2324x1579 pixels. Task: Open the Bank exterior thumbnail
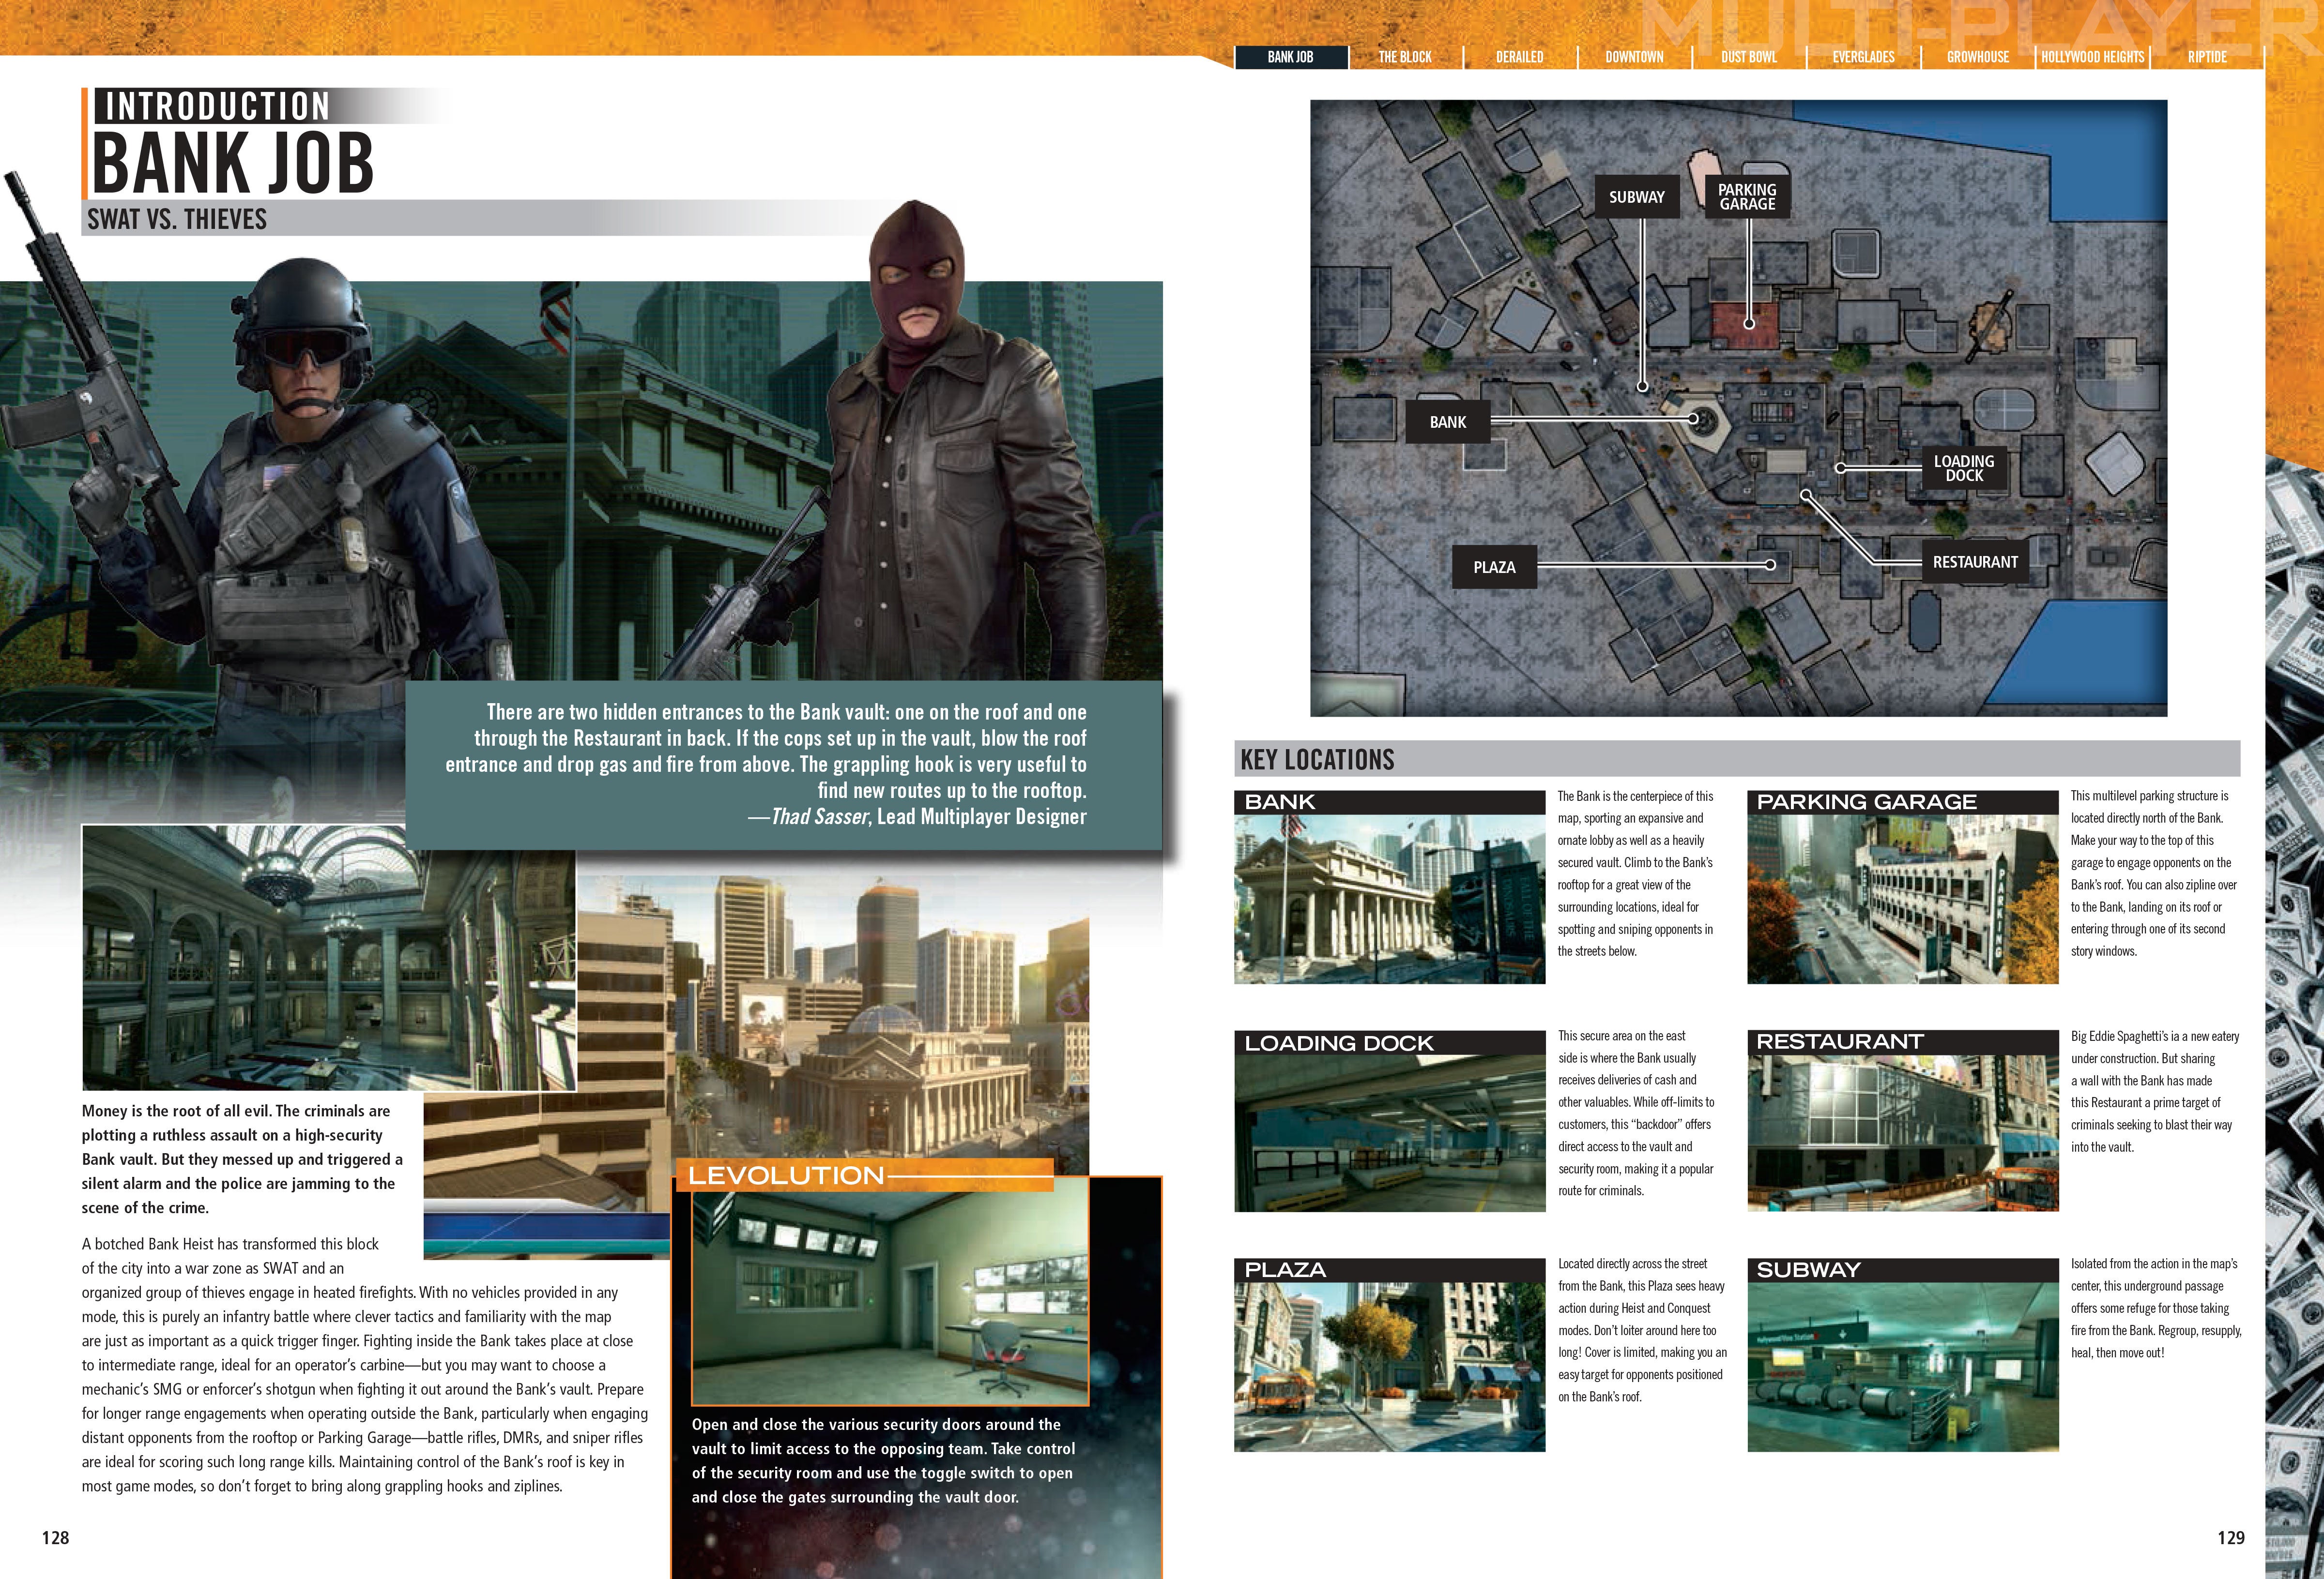1389,900
